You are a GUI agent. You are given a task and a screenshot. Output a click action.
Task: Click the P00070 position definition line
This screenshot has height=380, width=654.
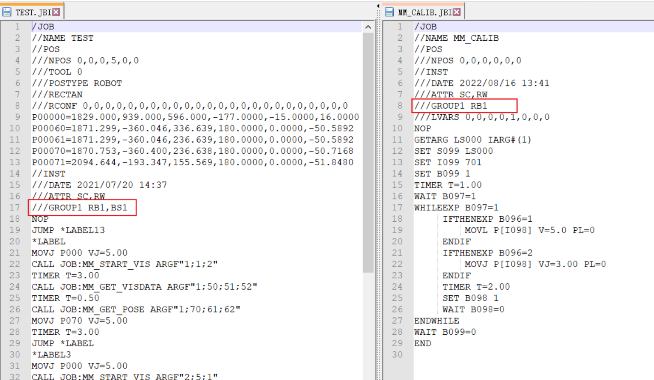(193, 151)
